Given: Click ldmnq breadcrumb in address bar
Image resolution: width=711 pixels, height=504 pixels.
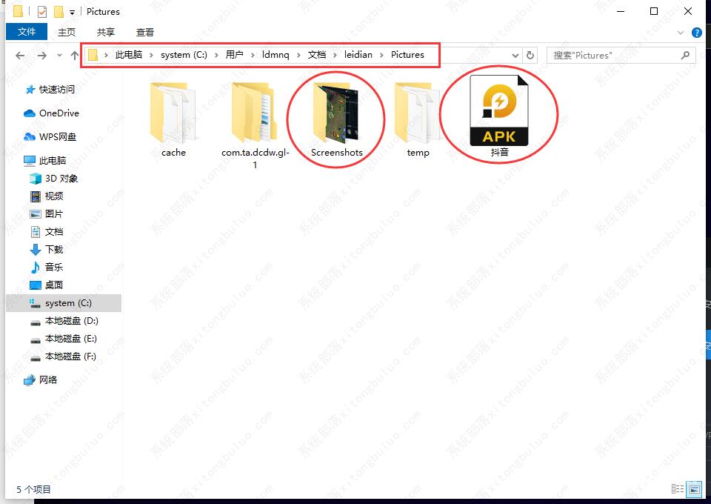Looking at the screenshot, I should point(276,54).
